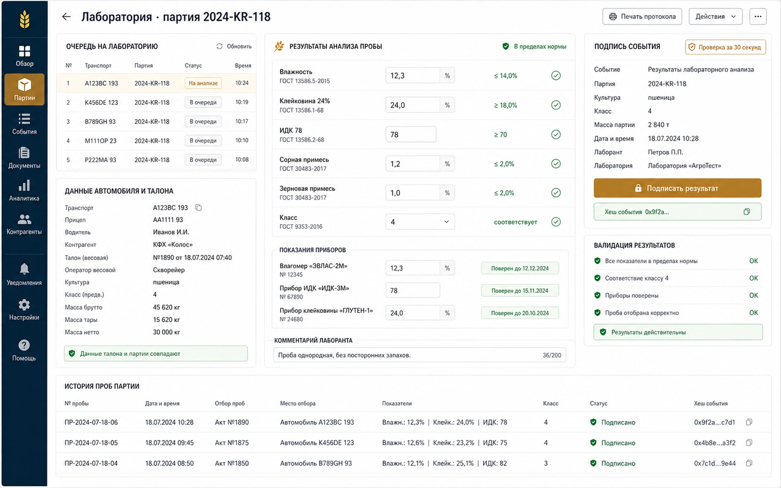The image size is (781, 488).
Task: Click Печать протокола button
Action: 642,17
